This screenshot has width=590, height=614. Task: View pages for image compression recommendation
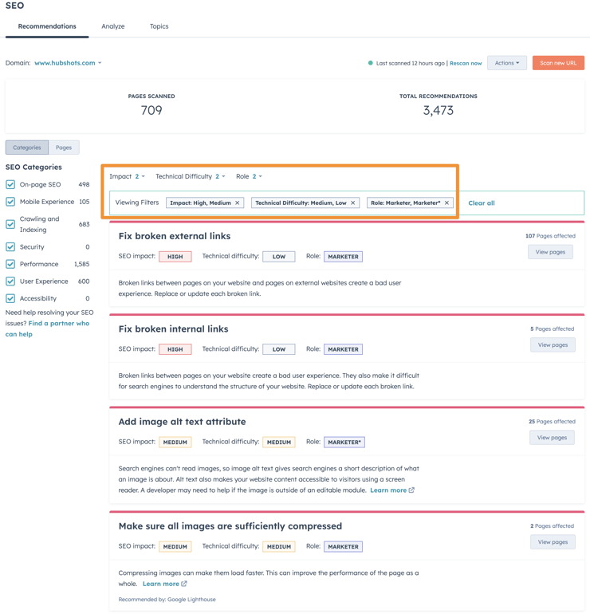coord(553,542)
